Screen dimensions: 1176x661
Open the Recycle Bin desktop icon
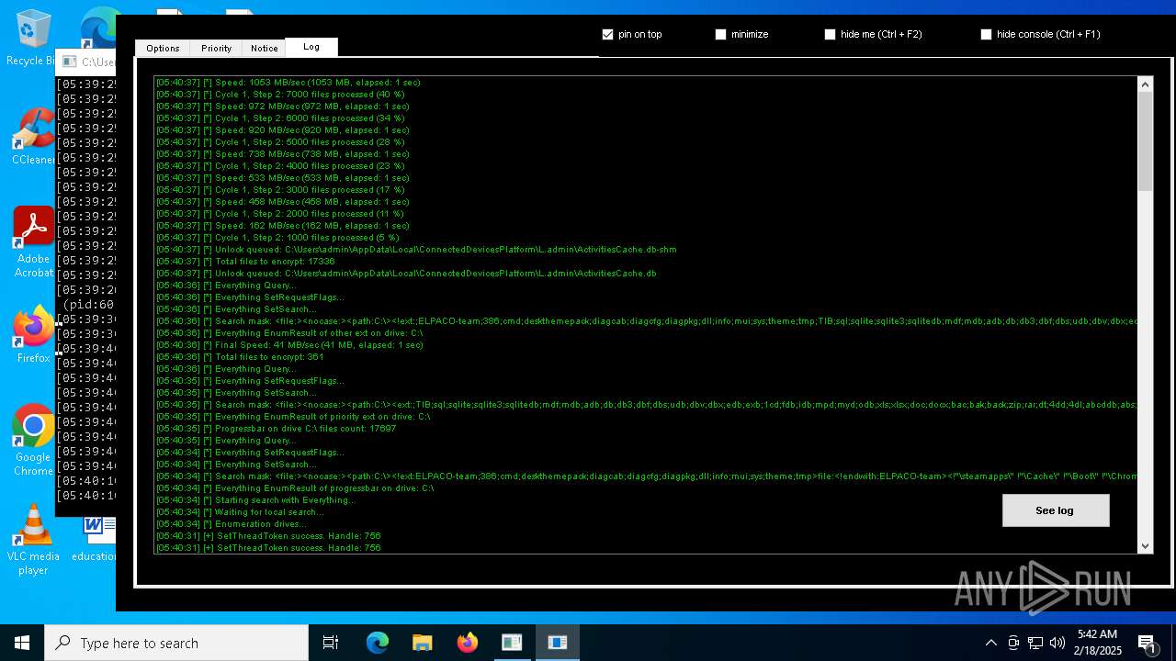coord(33,39)
